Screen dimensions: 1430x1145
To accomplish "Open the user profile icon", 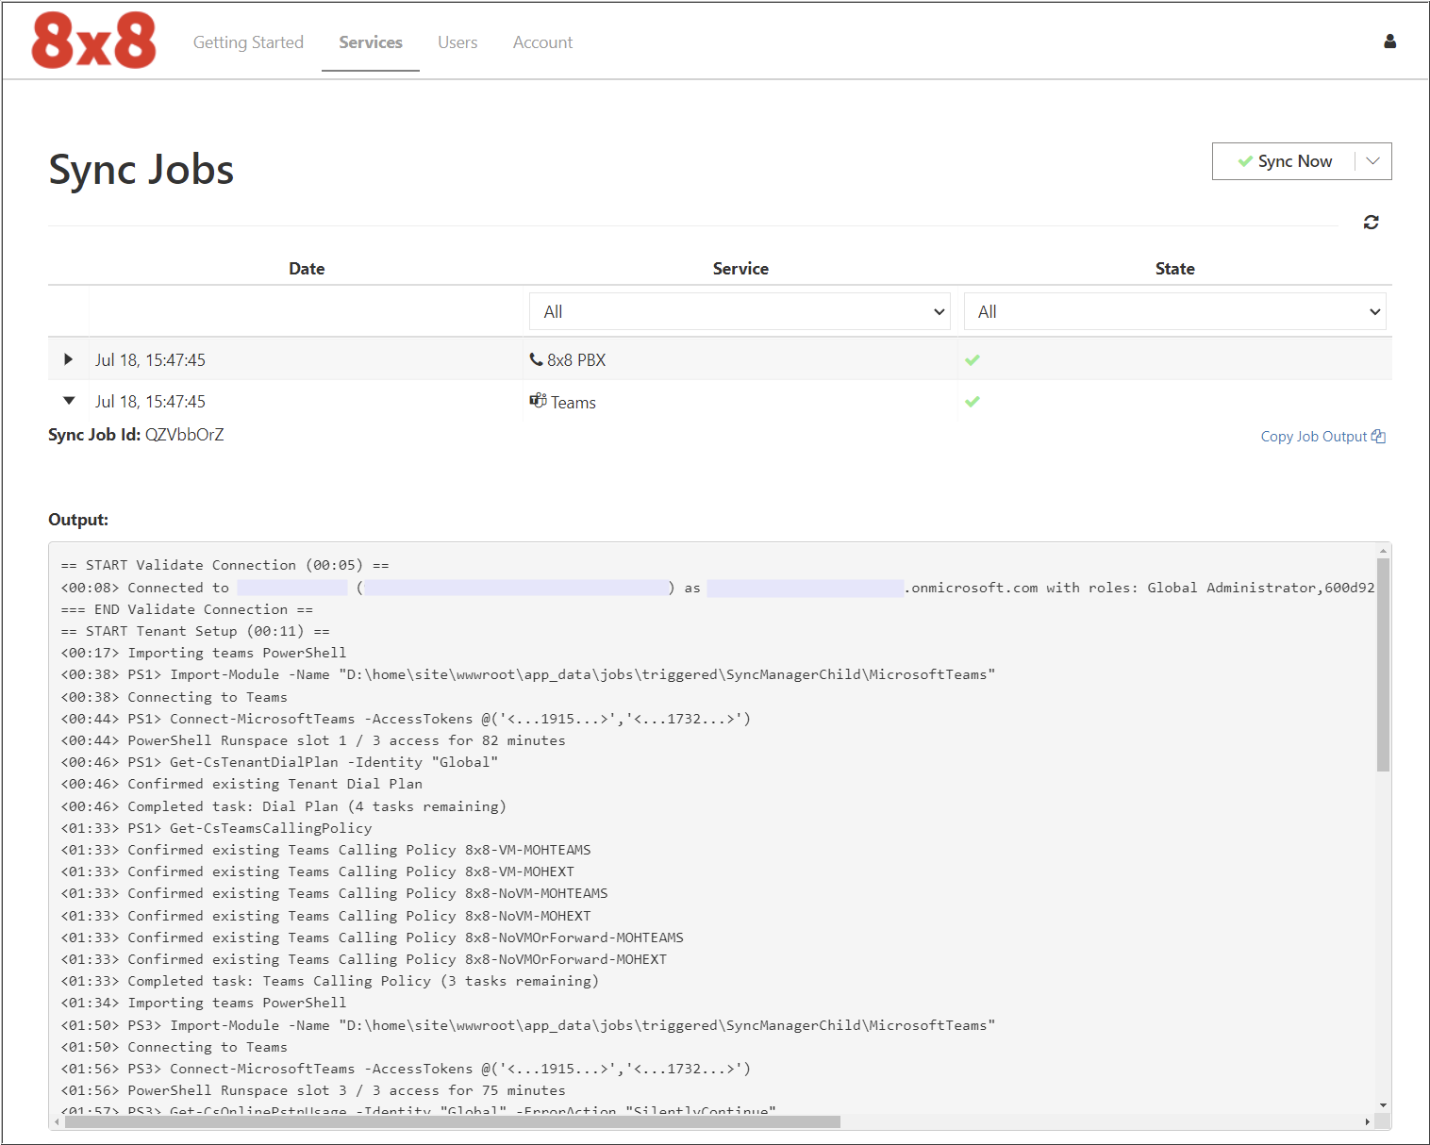I will coord(1389,41).
